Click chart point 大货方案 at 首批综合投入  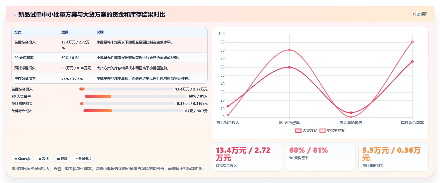point(228,106)
